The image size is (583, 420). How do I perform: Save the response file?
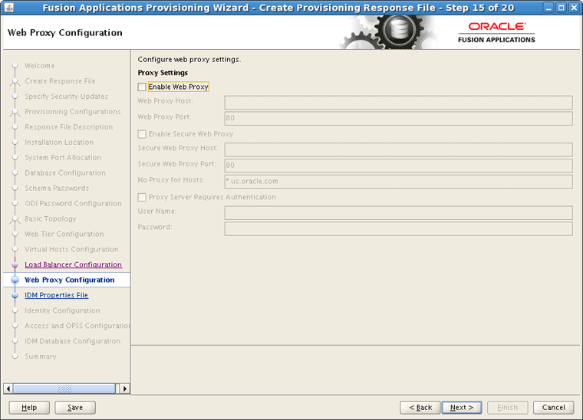[75, 408]
